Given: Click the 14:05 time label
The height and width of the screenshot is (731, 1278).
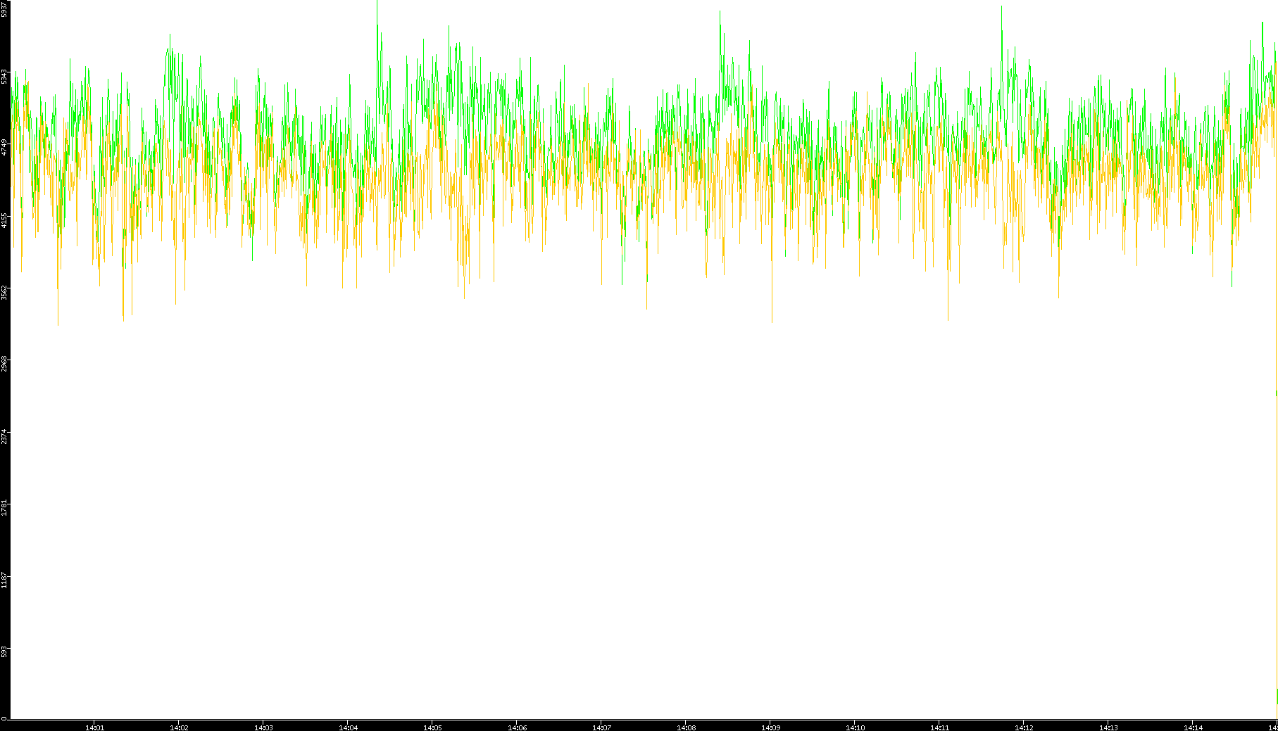Looking at the screenshot, I should 432,727.
